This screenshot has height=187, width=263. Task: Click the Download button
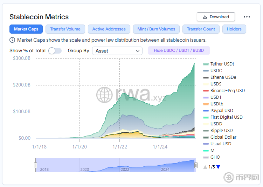click(216, 17)
